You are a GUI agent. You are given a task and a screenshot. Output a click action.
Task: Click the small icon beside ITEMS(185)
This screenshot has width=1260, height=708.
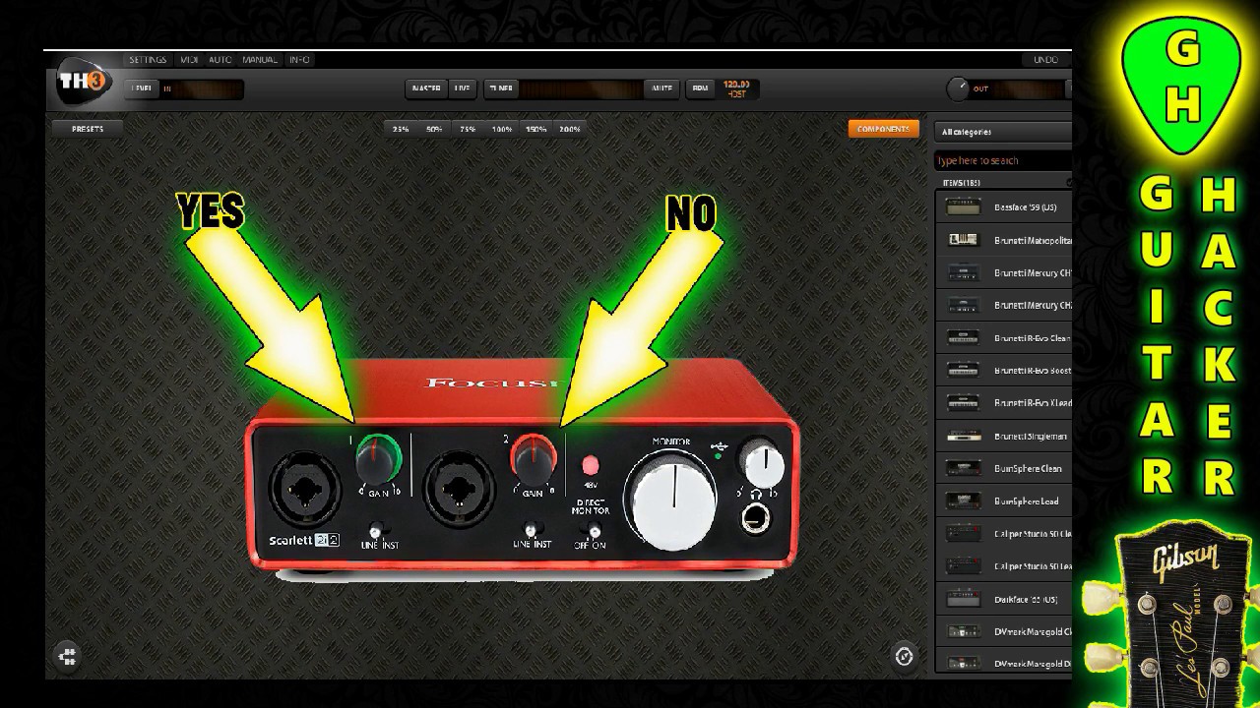pos(1068,182)
